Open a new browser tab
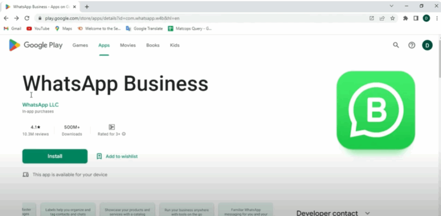The image size is (441, 216). click(87, 6)
